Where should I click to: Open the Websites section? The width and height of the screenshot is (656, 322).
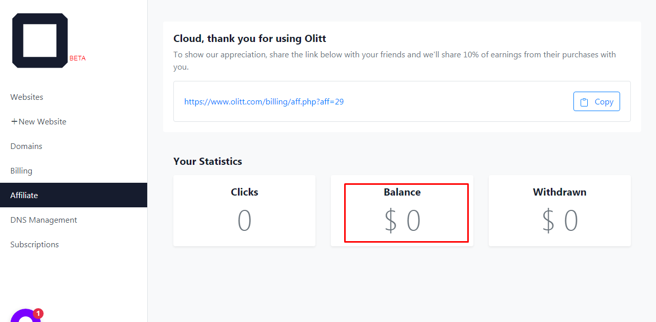(26, 97)
